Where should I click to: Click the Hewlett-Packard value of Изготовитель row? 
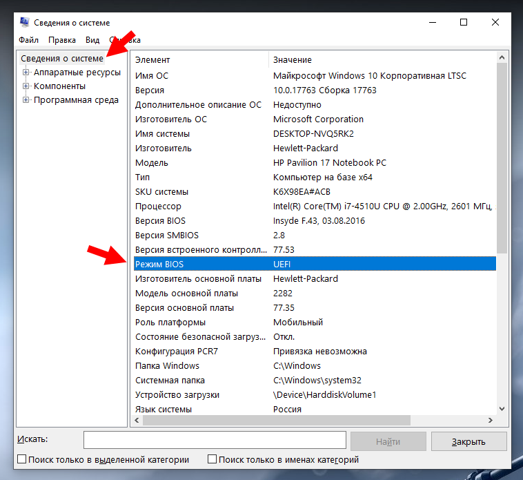tap(306, 148)
